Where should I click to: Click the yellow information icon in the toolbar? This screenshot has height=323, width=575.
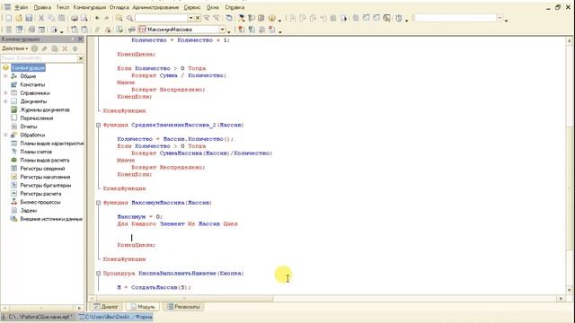[271, 18]
